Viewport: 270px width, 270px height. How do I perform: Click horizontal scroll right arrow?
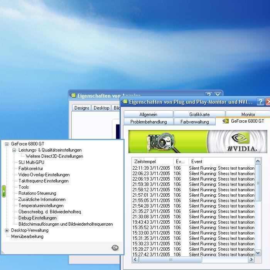(x=251, y=260)
